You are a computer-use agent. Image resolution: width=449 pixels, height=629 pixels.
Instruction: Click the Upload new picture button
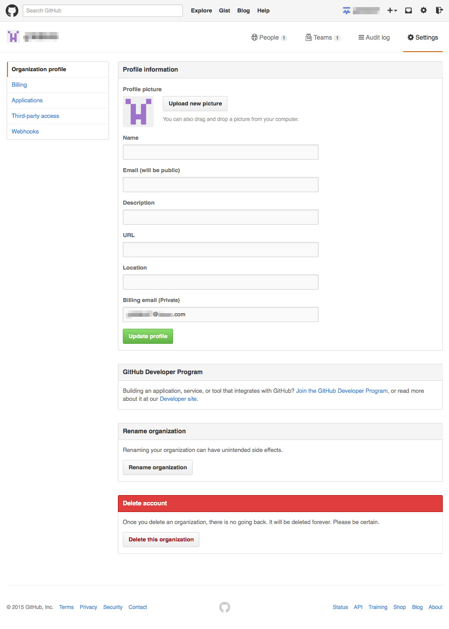point(195,104)
